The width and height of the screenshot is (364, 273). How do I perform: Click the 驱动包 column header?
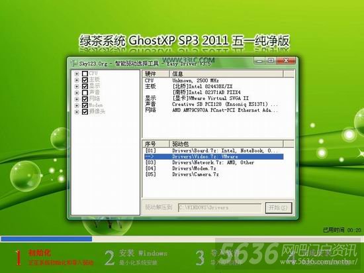pyautogui.click(x=226, y=144)
